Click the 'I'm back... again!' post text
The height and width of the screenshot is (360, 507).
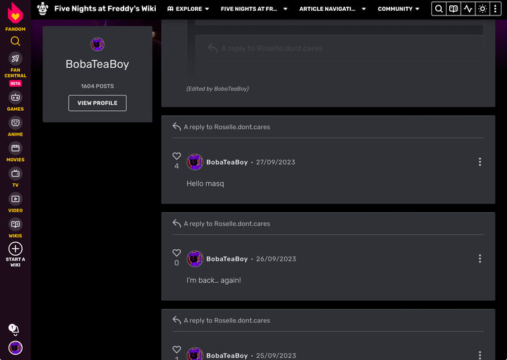pyautogui.click(x=214, y=280)
